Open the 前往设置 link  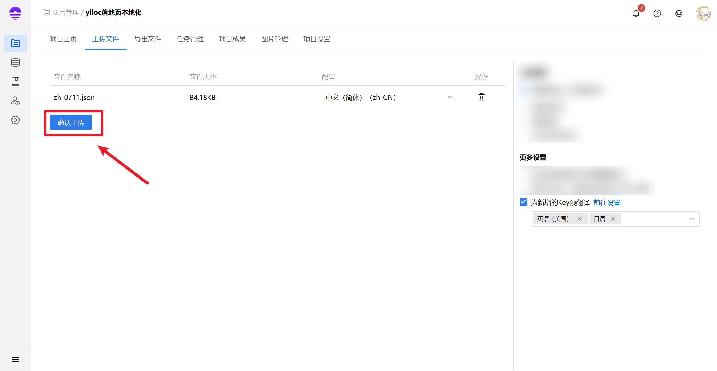point(607,203)
